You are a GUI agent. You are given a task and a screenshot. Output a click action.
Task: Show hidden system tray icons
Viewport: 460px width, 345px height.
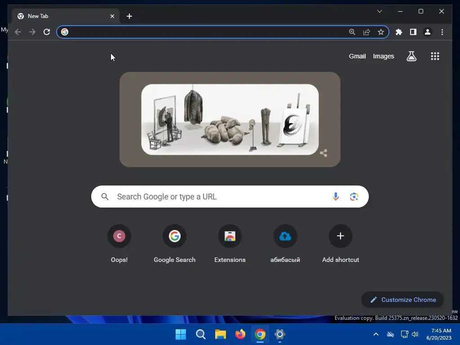point(376,334)
